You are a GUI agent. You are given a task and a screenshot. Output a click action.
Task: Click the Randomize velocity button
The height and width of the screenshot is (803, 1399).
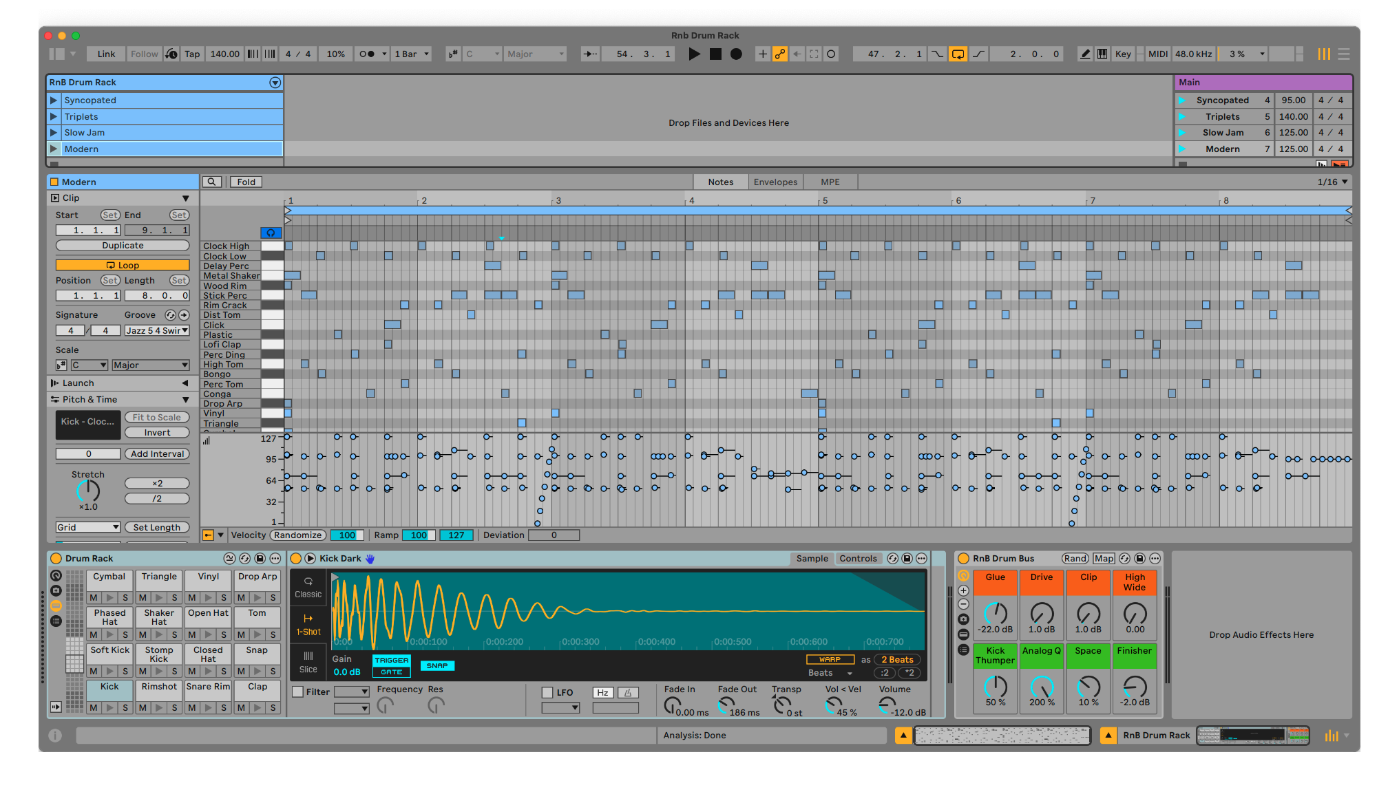click(297, 535)
